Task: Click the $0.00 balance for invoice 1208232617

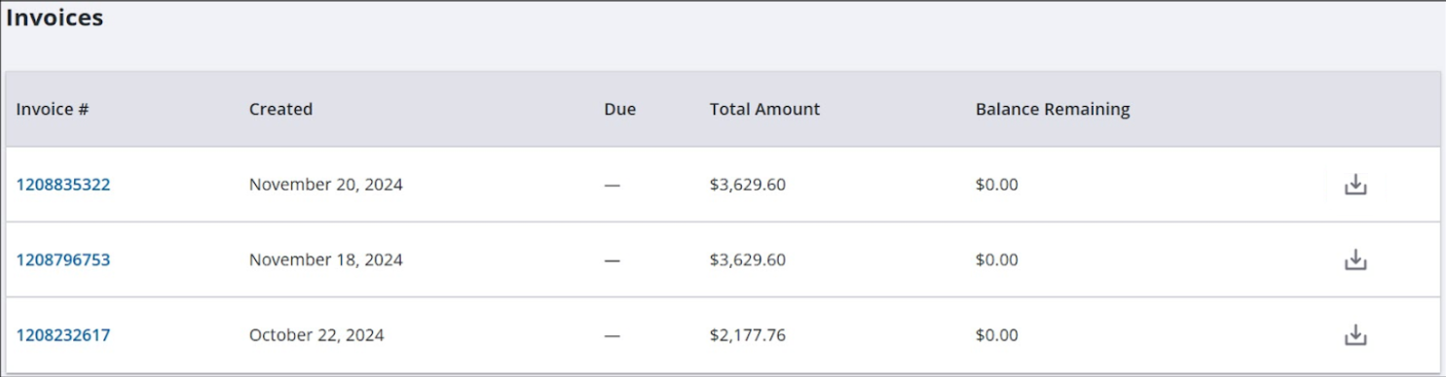Action: 996,335
